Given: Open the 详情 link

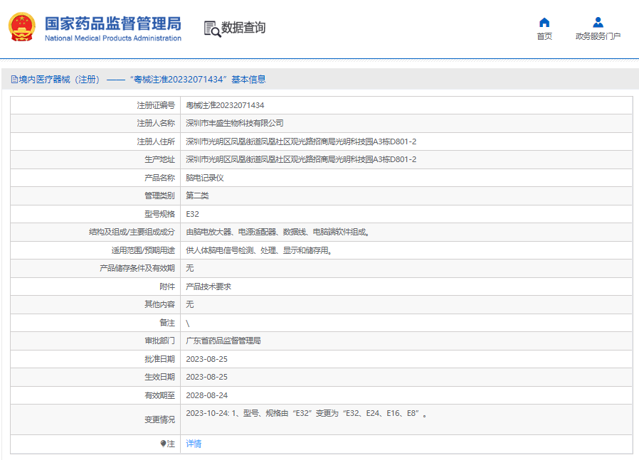Looking at the screenshot, I should [x=194, y=444].
